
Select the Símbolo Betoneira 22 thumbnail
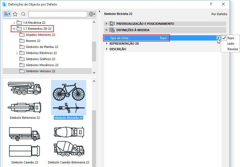pos(25,98)
